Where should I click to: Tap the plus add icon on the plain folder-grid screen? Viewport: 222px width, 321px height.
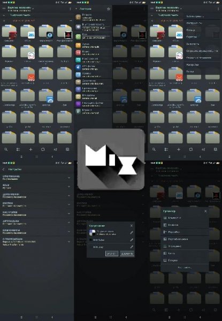[30, 149]
